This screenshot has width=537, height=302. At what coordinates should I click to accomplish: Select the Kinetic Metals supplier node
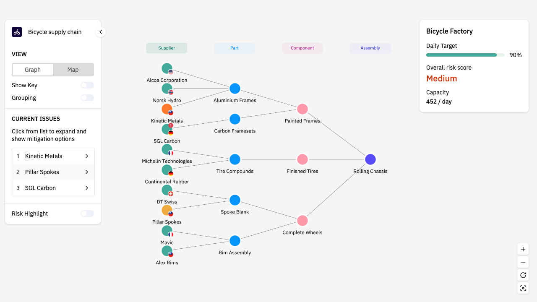click(x=167, y=109)
